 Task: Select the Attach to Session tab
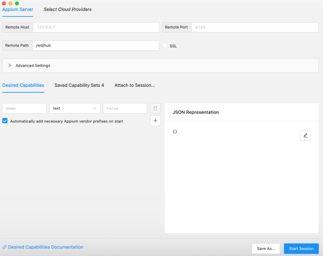tap(134, 85)
